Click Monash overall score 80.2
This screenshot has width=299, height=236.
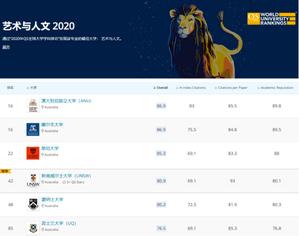[161, 205]
